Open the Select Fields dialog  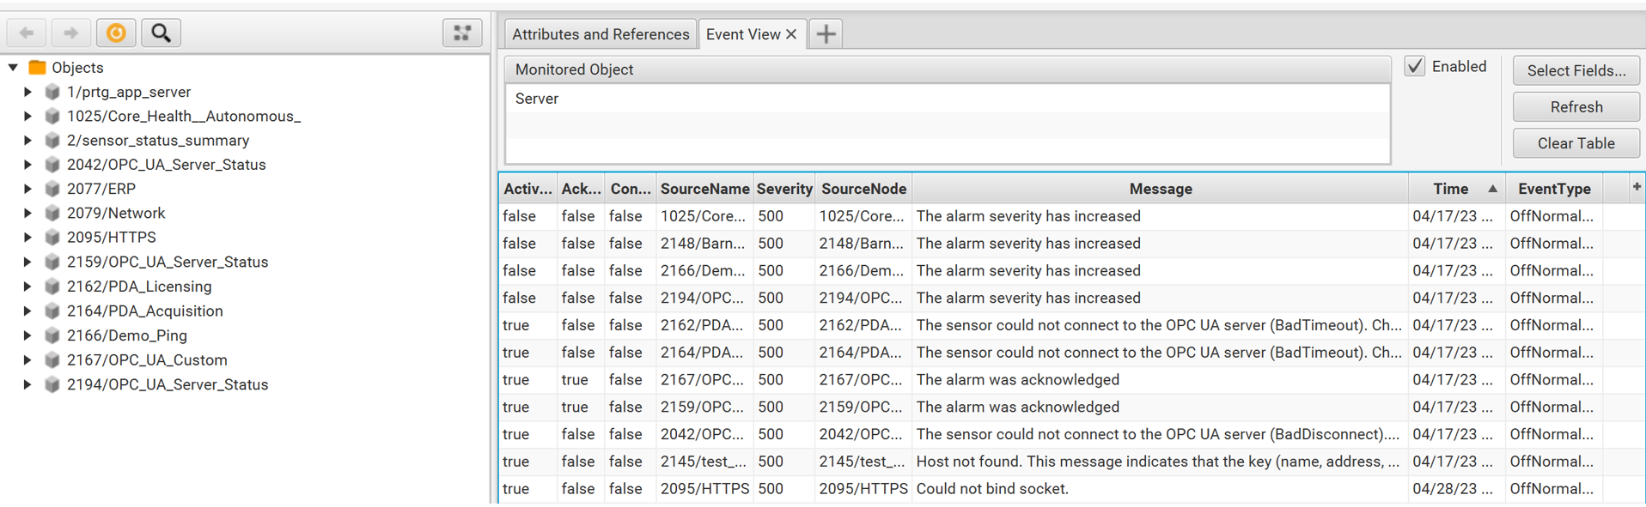pos(1576,70)
